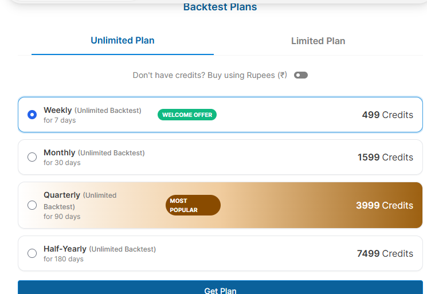
Task: Click the 3999 Credits price
Action: [x=384, y=205]
